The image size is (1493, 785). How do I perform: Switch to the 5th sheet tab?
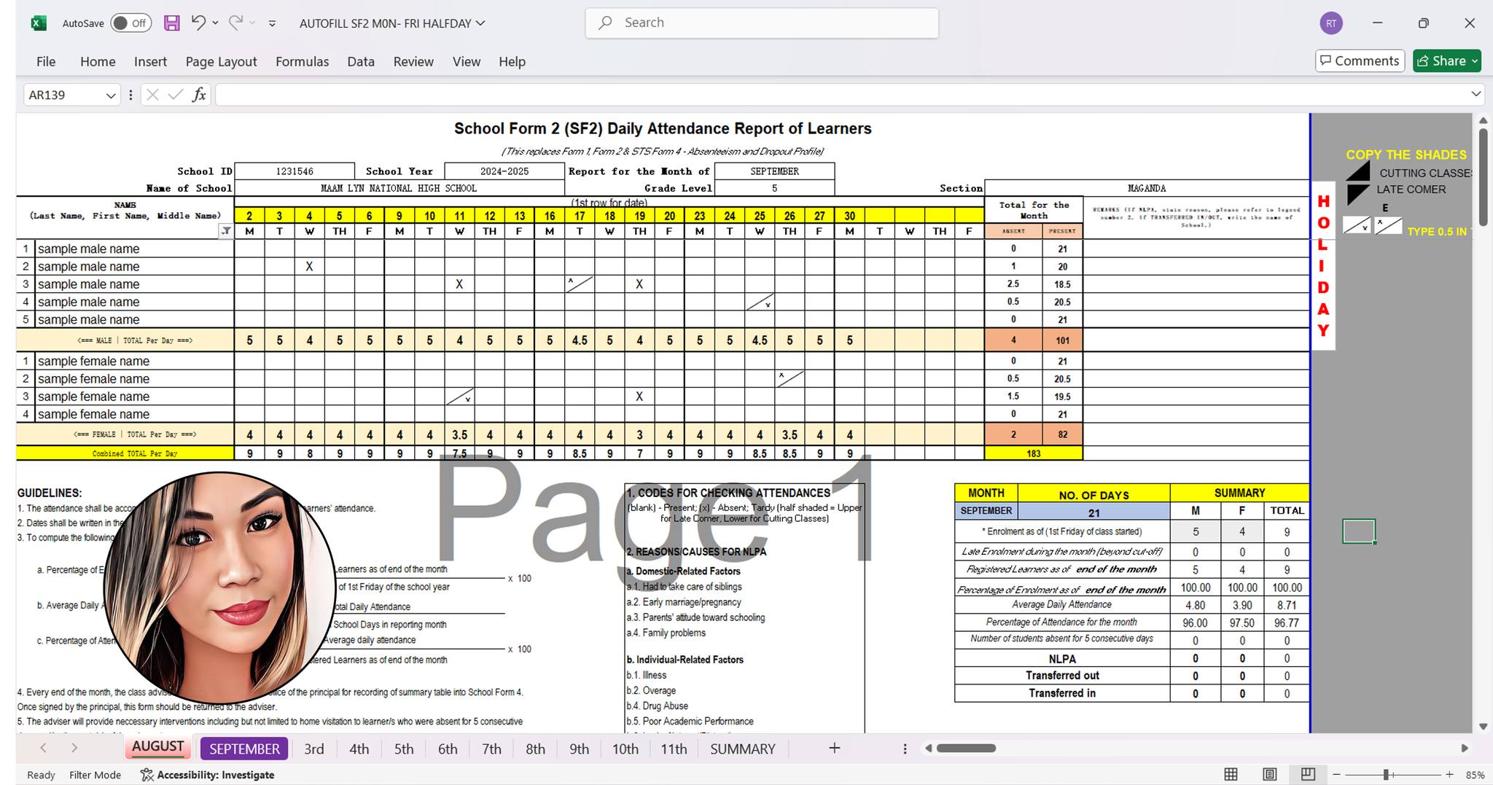tap(403, 749)
